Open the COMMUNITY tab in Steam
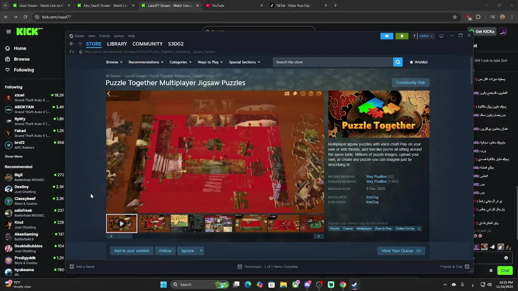Viewport: 518px width, 291px height. pos(147,44)
